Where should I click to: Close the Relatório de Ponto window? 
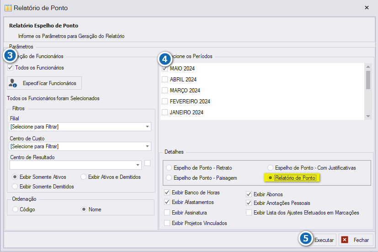click(367, 7)
